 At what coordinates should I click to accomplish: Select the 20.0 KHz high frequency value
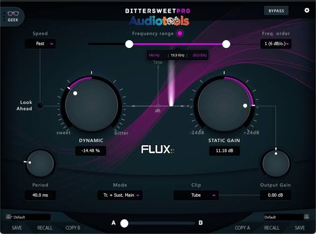[x=200, y=55]
